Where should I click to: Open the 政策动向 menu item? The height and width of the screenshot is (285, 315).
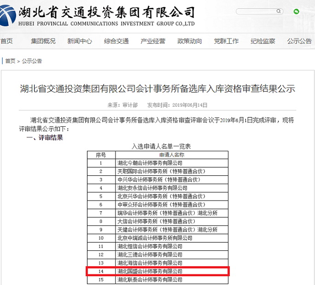(x=189, y=41)
